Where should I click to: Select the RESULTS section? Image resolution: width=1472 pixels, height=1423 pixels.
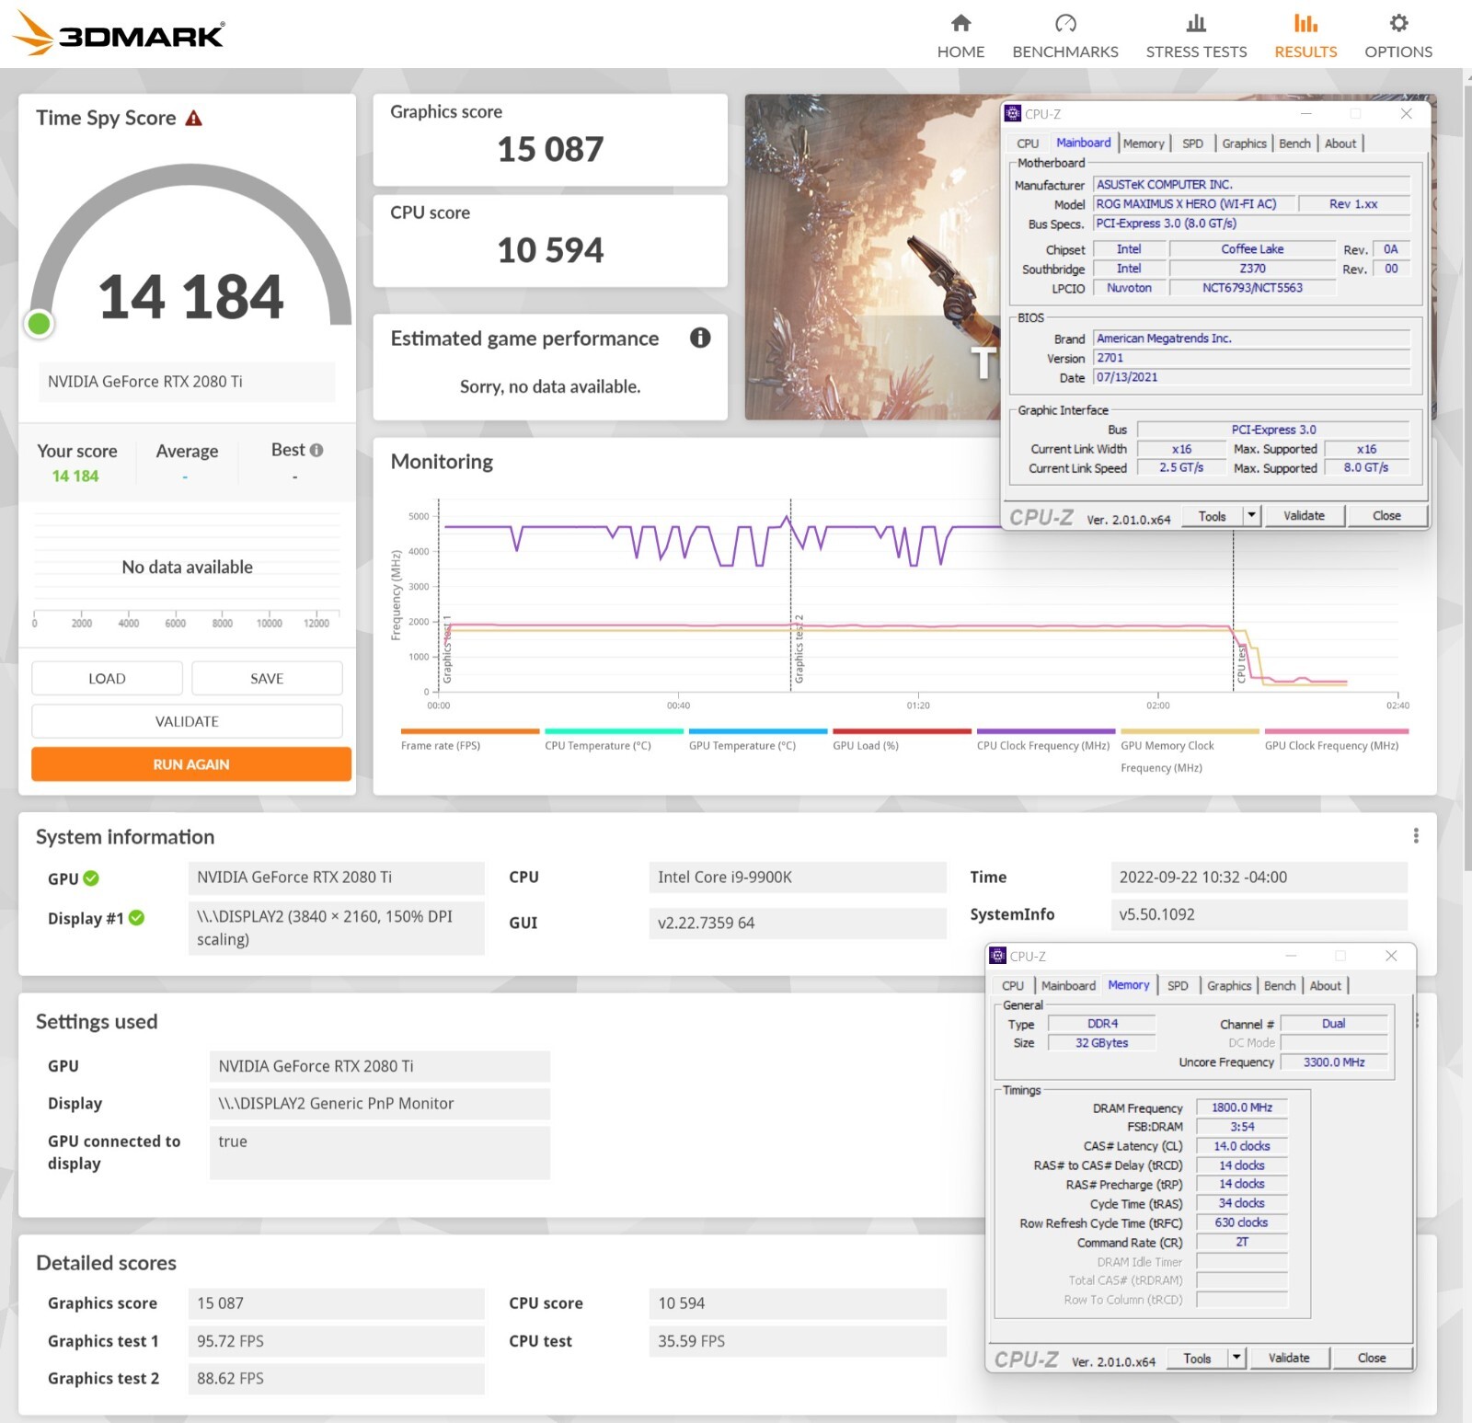pos(1305,36)
